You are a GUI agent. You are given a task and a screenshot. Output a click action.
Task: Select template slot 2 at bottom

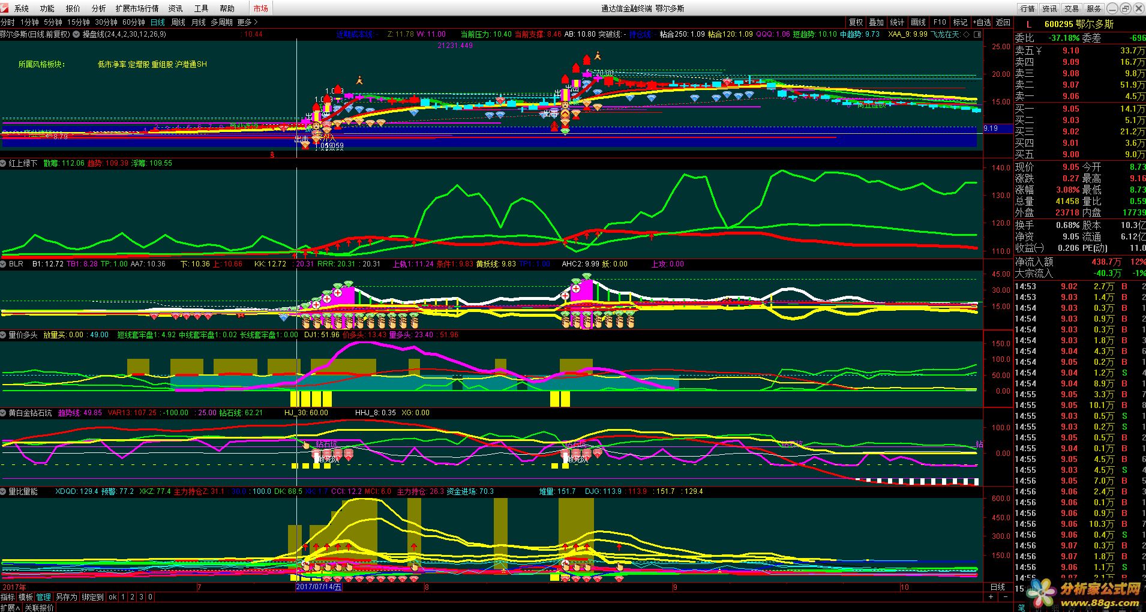[x=133, y=597]
